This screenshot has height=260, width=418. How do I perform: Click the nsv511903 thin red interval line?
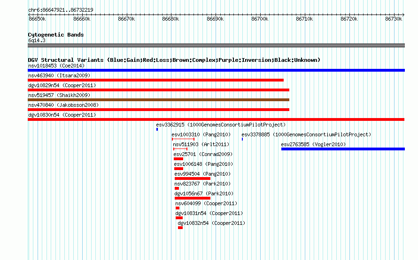pos(180,149)
